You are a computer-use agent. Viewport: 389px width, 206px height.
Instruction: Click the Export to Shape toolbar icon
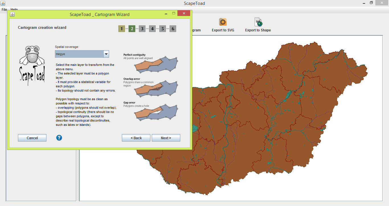[258, 22]
